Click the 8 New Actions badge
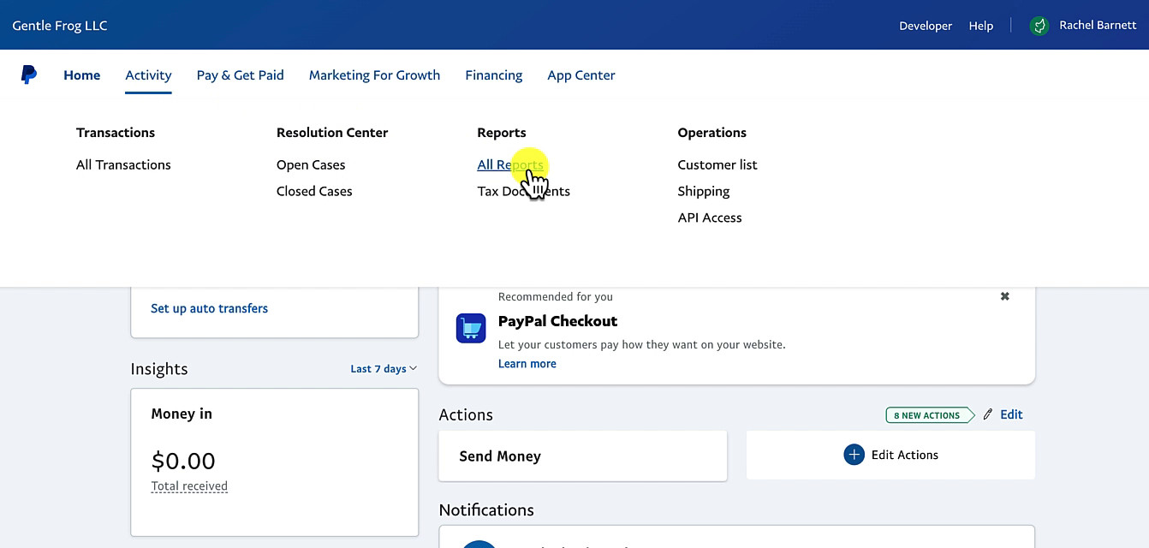 pos(930,415)
